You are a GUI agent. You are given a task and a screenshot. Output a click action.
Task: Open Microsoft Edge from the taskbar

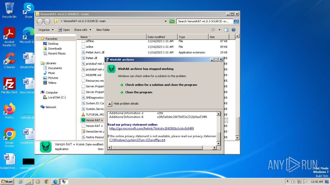(x=55, y=182)
